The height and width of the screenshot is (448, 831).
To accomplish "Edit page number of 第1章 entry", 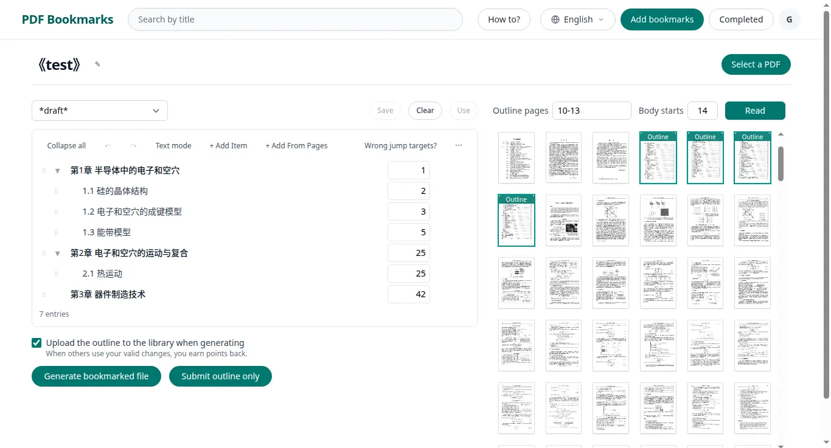I will coord(409,171).
